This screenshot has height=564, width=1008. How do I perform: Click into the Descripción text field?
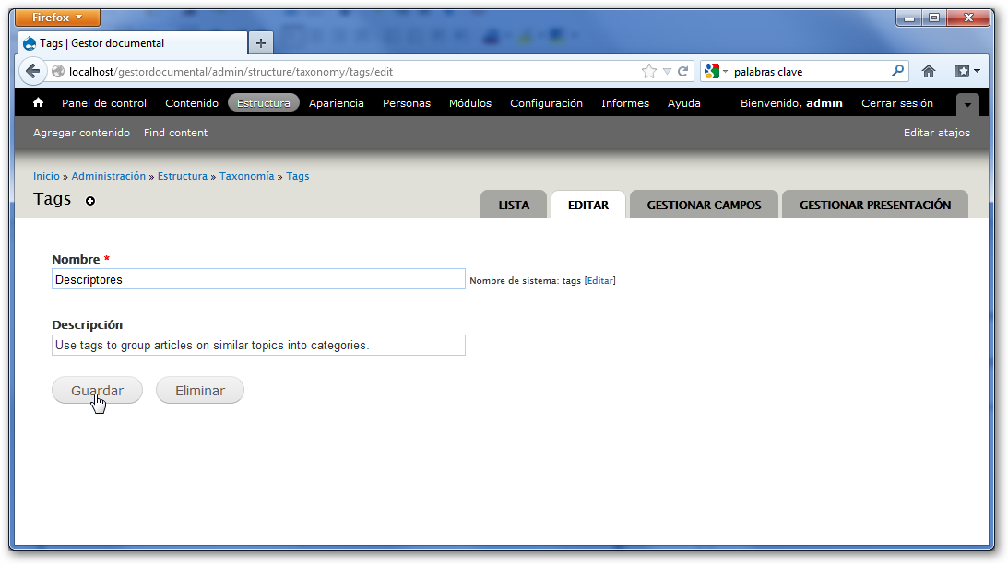coord(258,346)
